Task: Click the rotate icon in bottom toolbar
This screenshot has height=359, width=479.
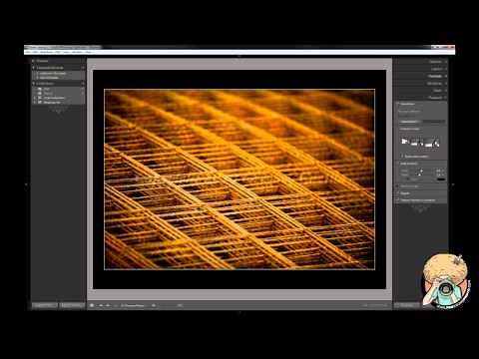Action: click(154, 305)
